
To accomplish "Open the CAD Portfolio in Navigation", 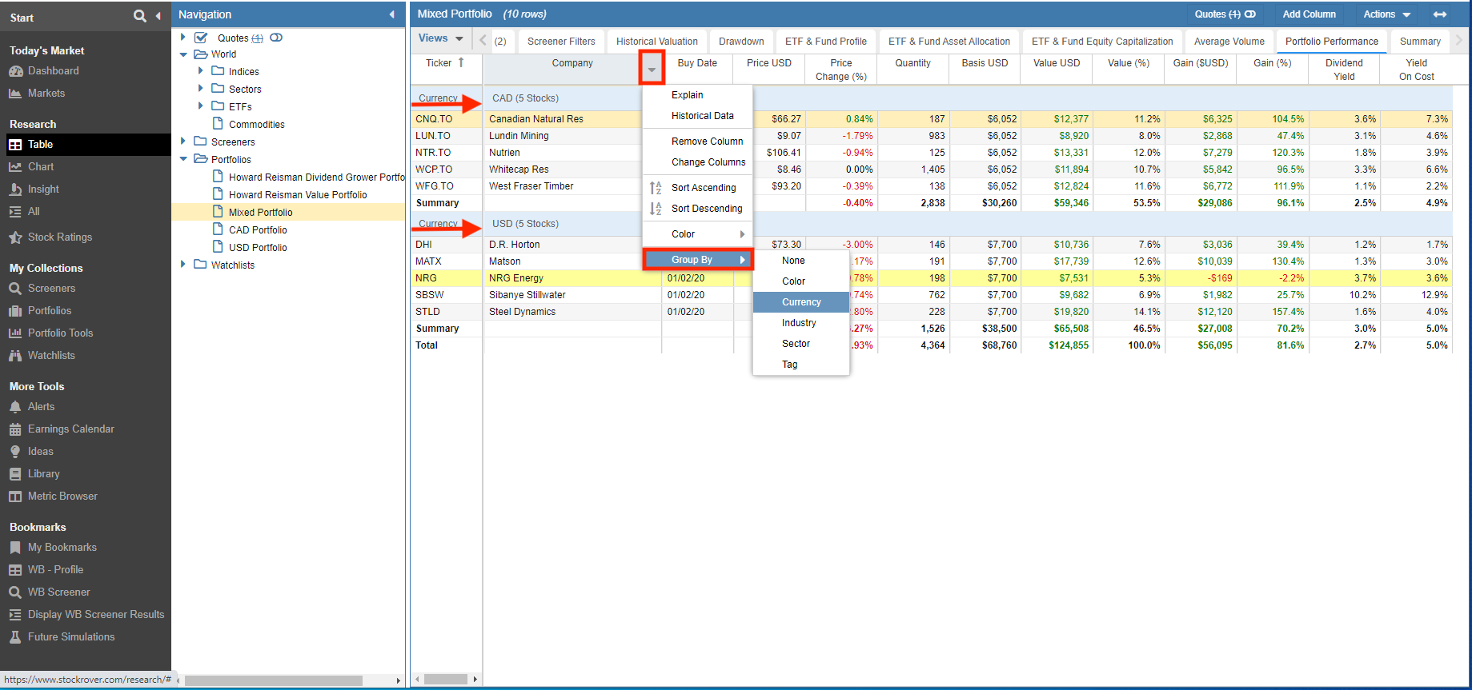I will click(x=258, y=230).
